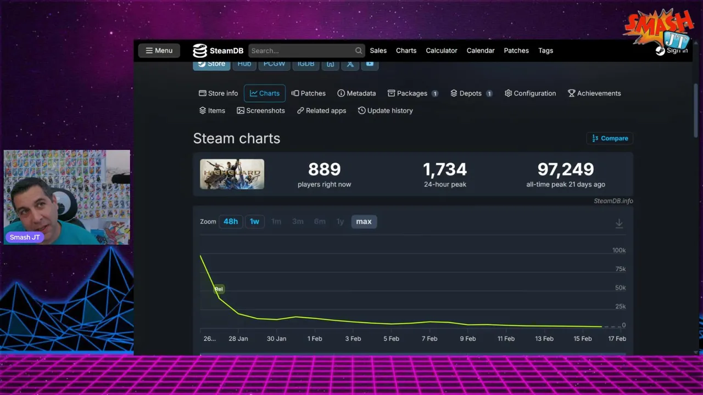Open Charts in the top navigation
Image resolution: width=703 pixels, height=395 pixels.
pyautogui.click(x=406, y=50)
